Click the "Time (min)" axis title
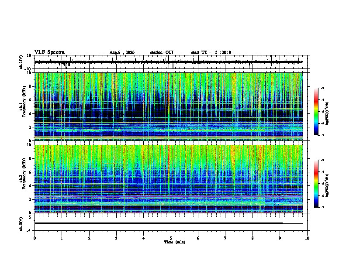Screen dimensions: 346x267 click(x=175, y=242)
